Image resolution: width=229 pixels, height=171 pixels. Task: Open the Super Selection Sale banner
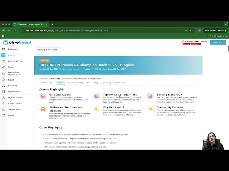click(x=195, y=42)
